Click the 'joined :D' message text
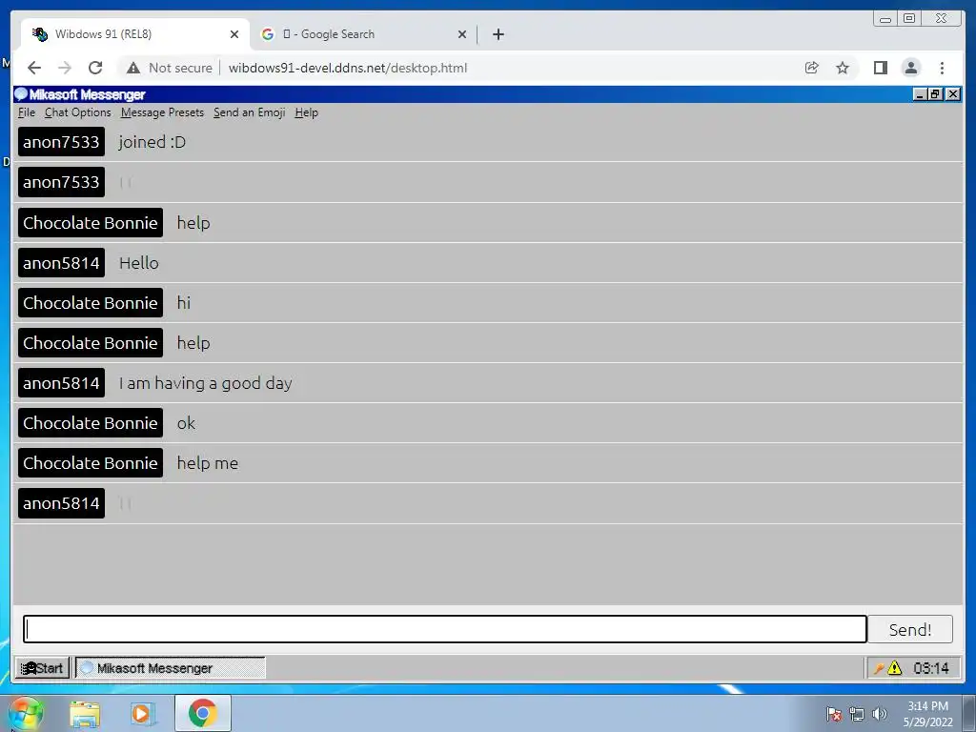Viewport: 976px width, 732px height. (x=152, y=142)
